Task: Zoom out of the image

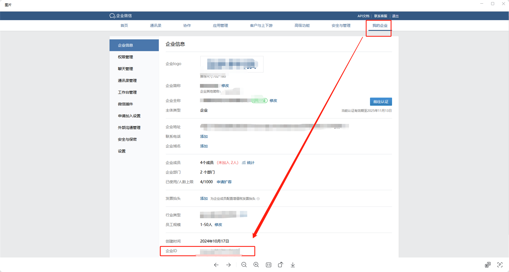Action: (244, 265)
